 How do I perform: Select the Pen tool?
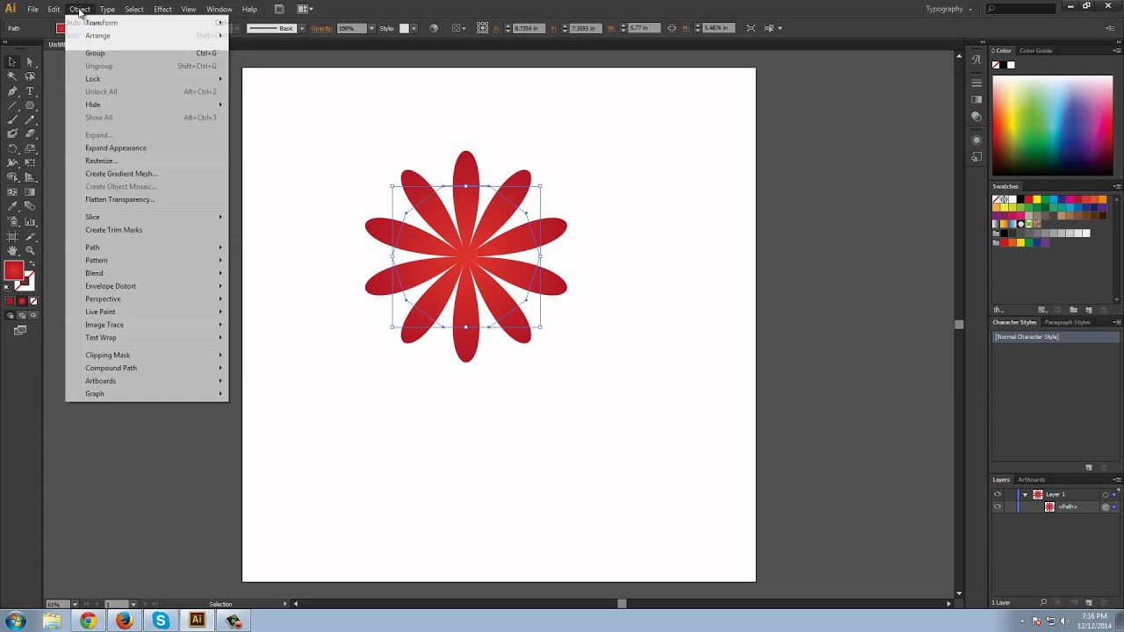[12, 91]
